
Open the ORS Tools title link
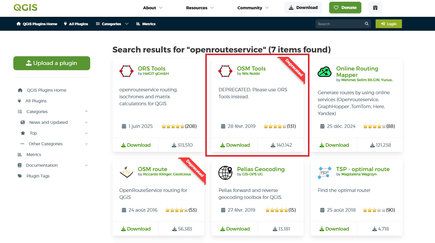(152, 68)
